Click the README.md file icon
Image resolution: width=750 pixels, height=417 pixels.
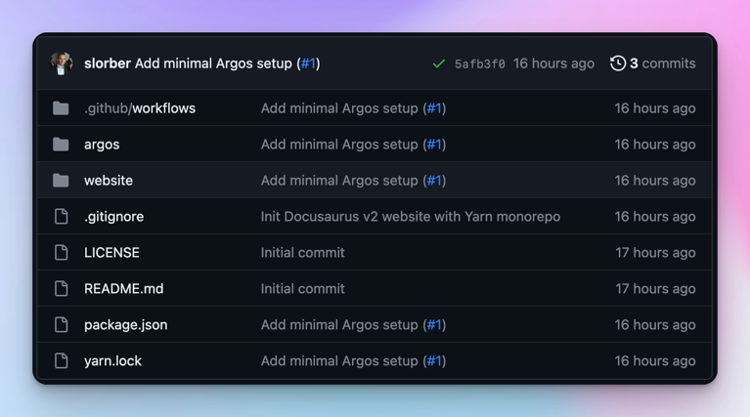pos(61,289)
